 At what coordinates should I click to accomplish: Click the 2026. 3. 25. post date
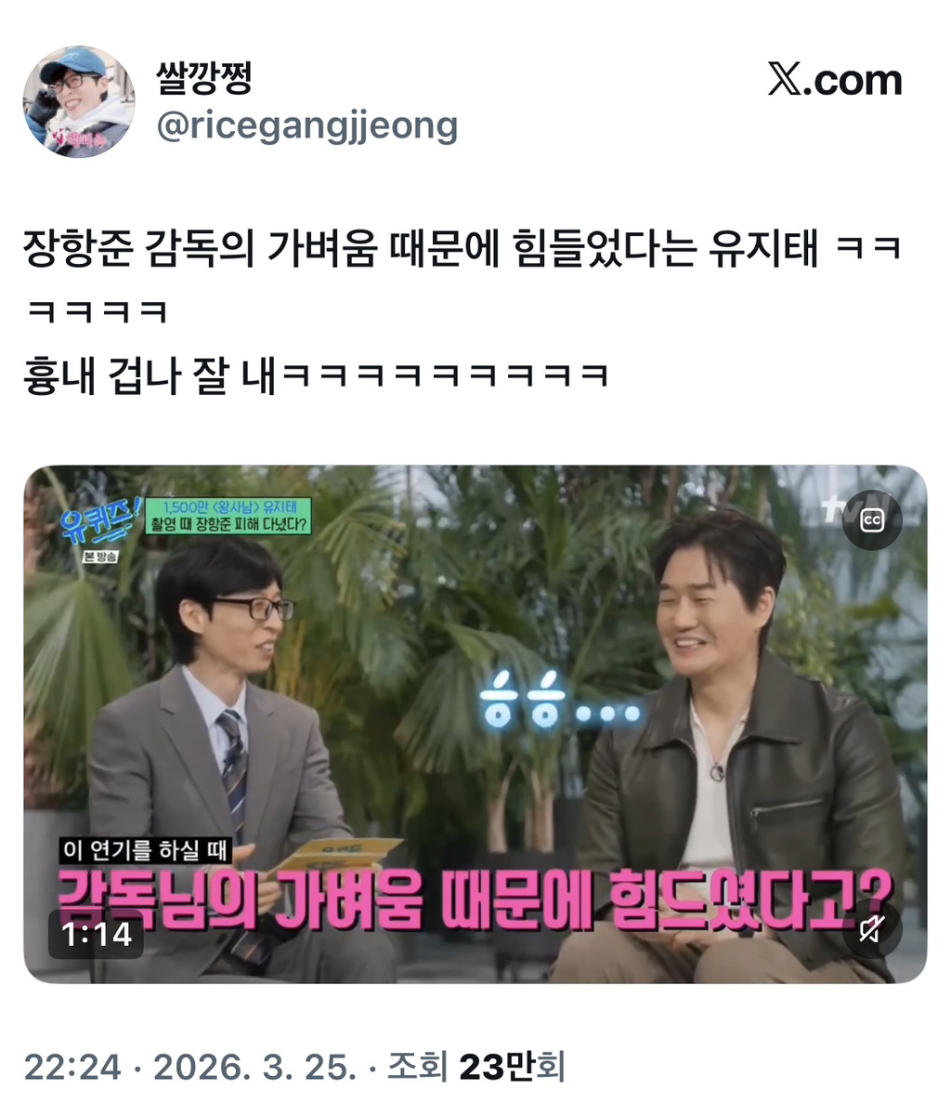tap(255, 1067)
